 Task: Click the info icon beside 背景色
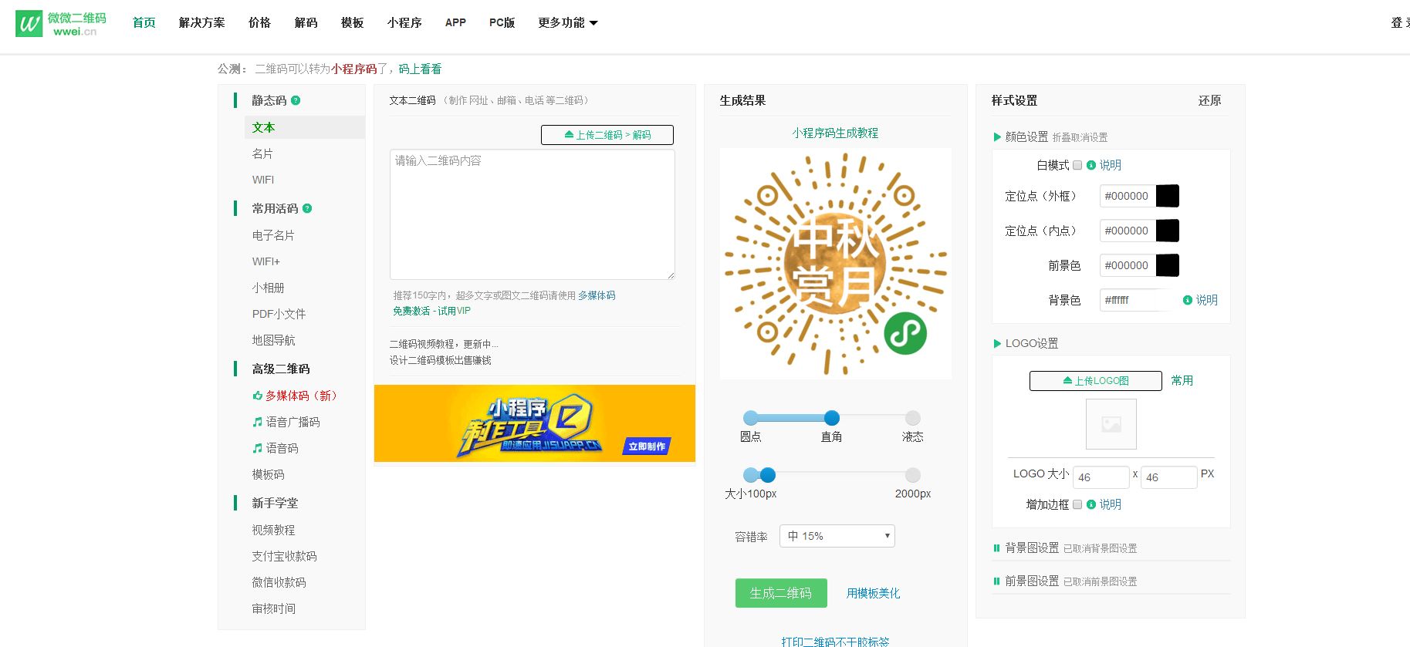click(1188, 300)
